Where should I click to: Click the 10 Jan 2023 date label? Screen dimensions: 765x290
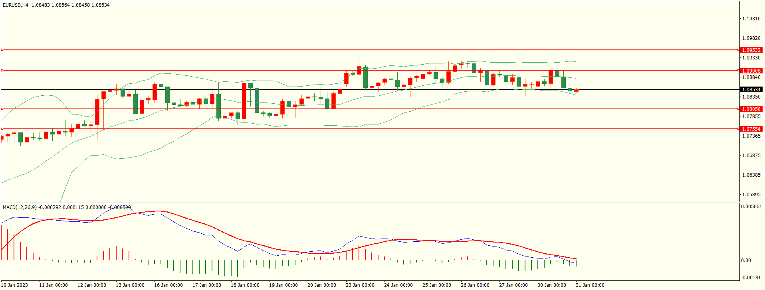coord(15,285)
